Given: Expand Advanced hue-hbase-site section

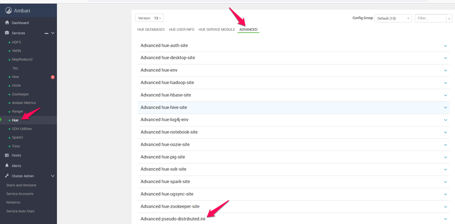Looking at the screenshot, I should (294, 95).
